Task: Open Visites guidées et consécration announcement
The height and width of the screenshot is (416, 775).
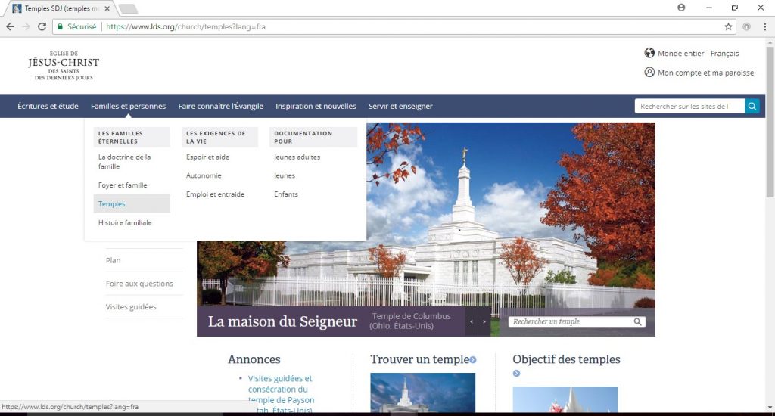Action: [x=281, y=394]
